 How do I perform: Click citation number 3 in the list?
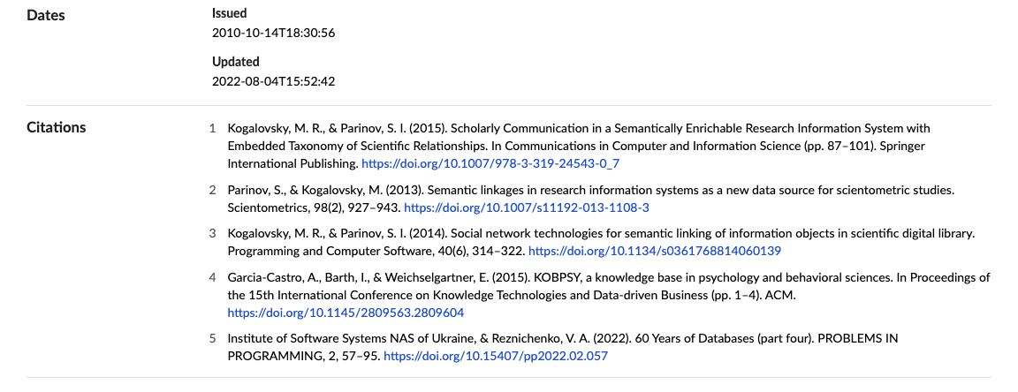click(x=212, y=233)
